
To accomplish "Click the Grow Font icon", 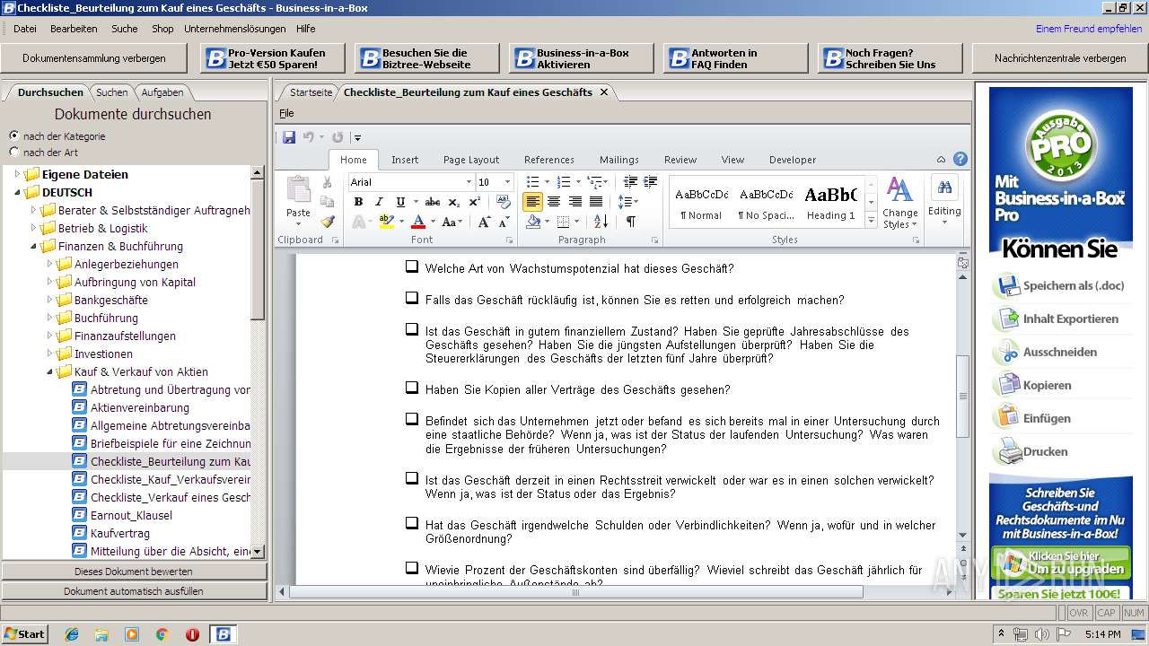I will click(485, 222).
